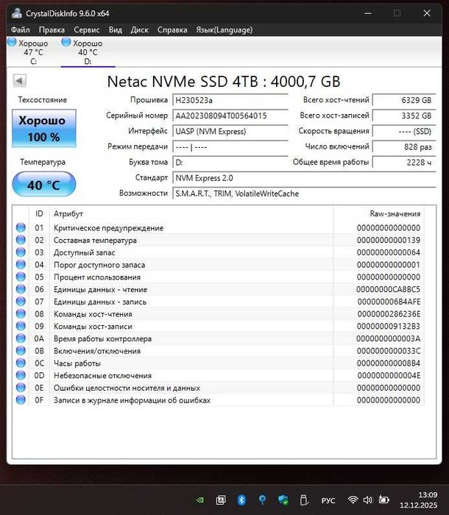Click the status icon for attribute 06
Image resolution: width=449 pixels, height=515 pixels.
21,289
